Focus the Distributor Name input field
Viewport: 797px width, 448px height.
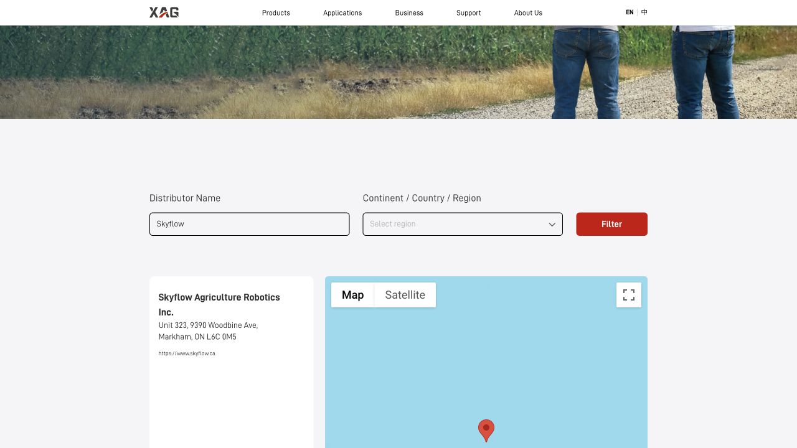pyautogui.click(x=249, y=224)
